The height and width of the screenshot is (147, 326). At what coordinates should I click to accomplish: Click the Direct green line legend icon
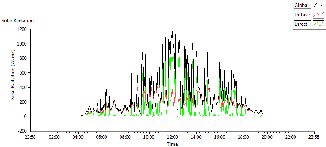319,24
